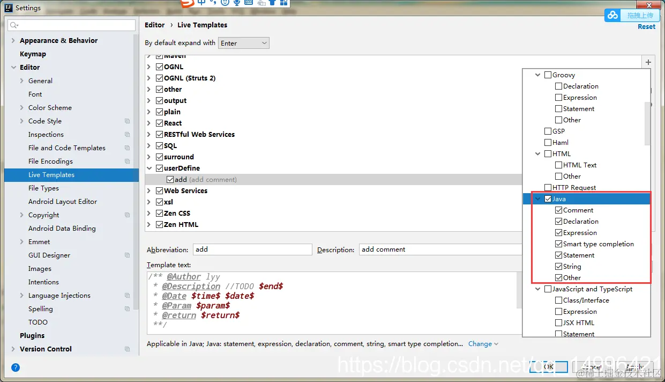Viewport: 665px width, 382px height.
Task: Toggle the userDefine group checkbox
Action: pyautogui.click(x=159, y=168)
